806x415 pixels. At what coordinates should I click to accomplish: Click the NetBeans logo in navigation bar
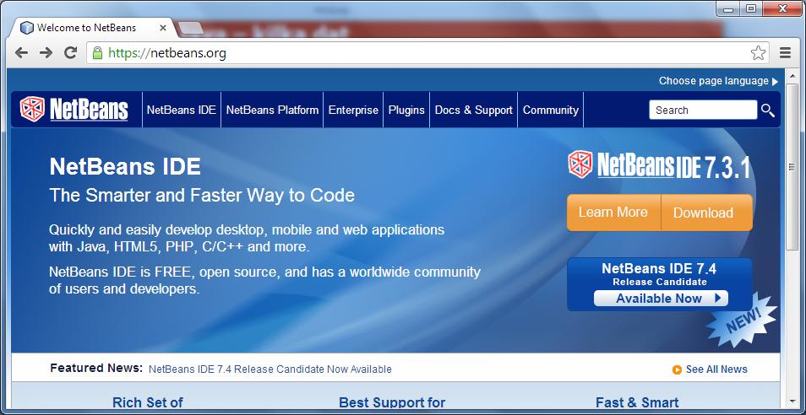point(74,110)
